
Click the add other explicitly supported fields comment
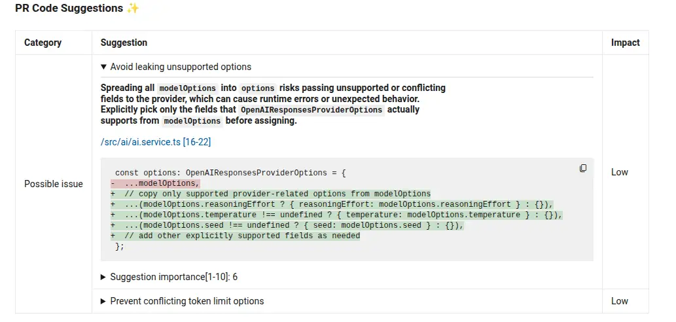click(236, 236)
